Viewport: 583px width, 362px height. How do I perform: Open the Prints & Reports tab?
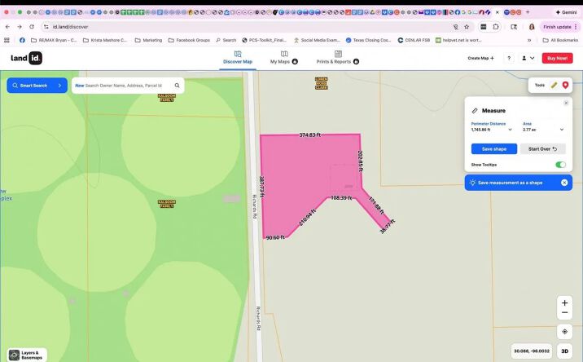337,58
